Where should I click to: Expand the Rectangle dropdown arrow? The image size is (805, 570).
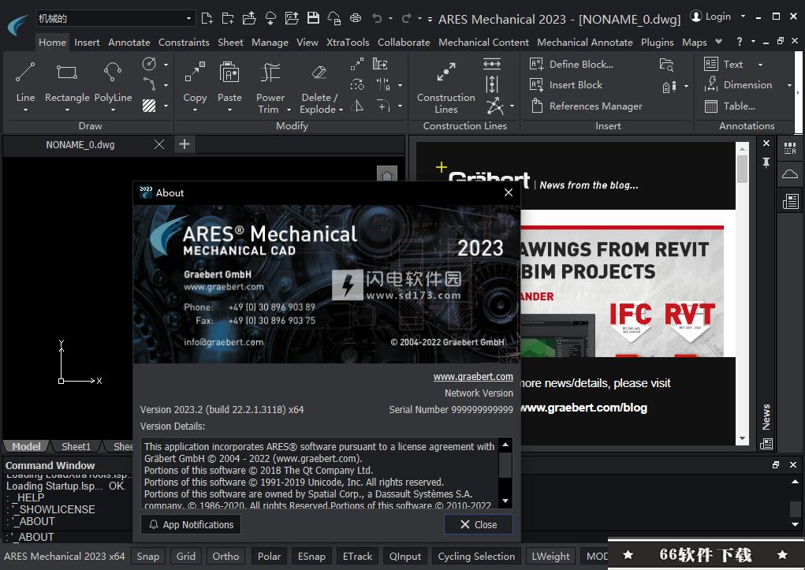coord(67,110)
